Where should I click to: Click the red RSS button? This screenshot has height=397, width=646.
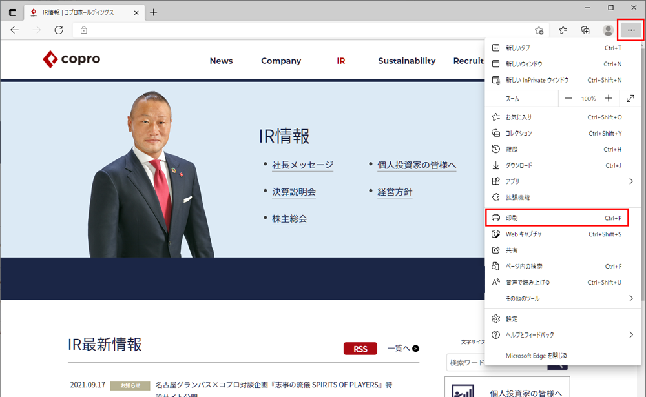(360, 349)
